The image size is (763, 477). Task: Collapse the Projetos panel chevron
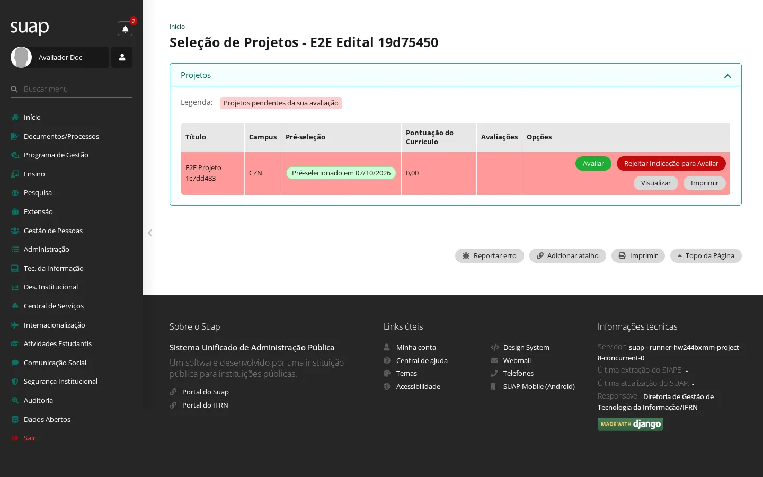tap(727, 76)
